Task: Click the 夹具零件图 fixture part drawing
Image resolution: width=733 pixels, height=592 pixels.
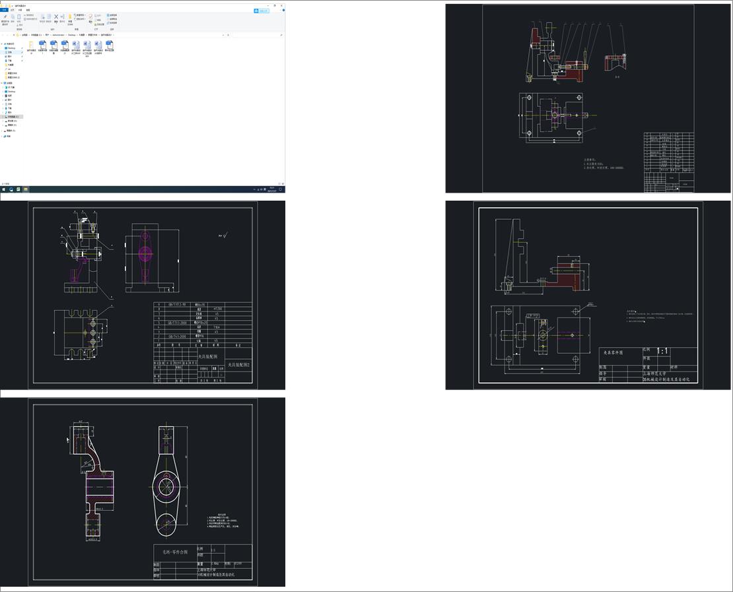Action: (588, 295)
